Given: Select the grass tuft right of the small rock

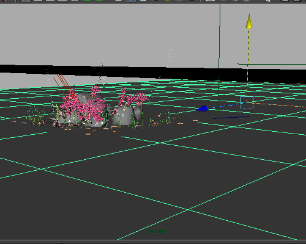Looking at the screenshot, I should pyautogui.click(x=168, y=117).
